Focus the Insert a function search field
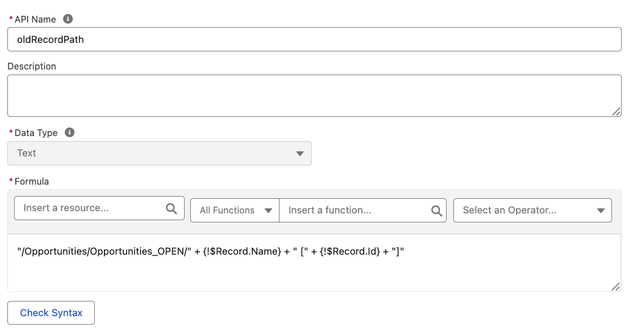 [356, 211]
